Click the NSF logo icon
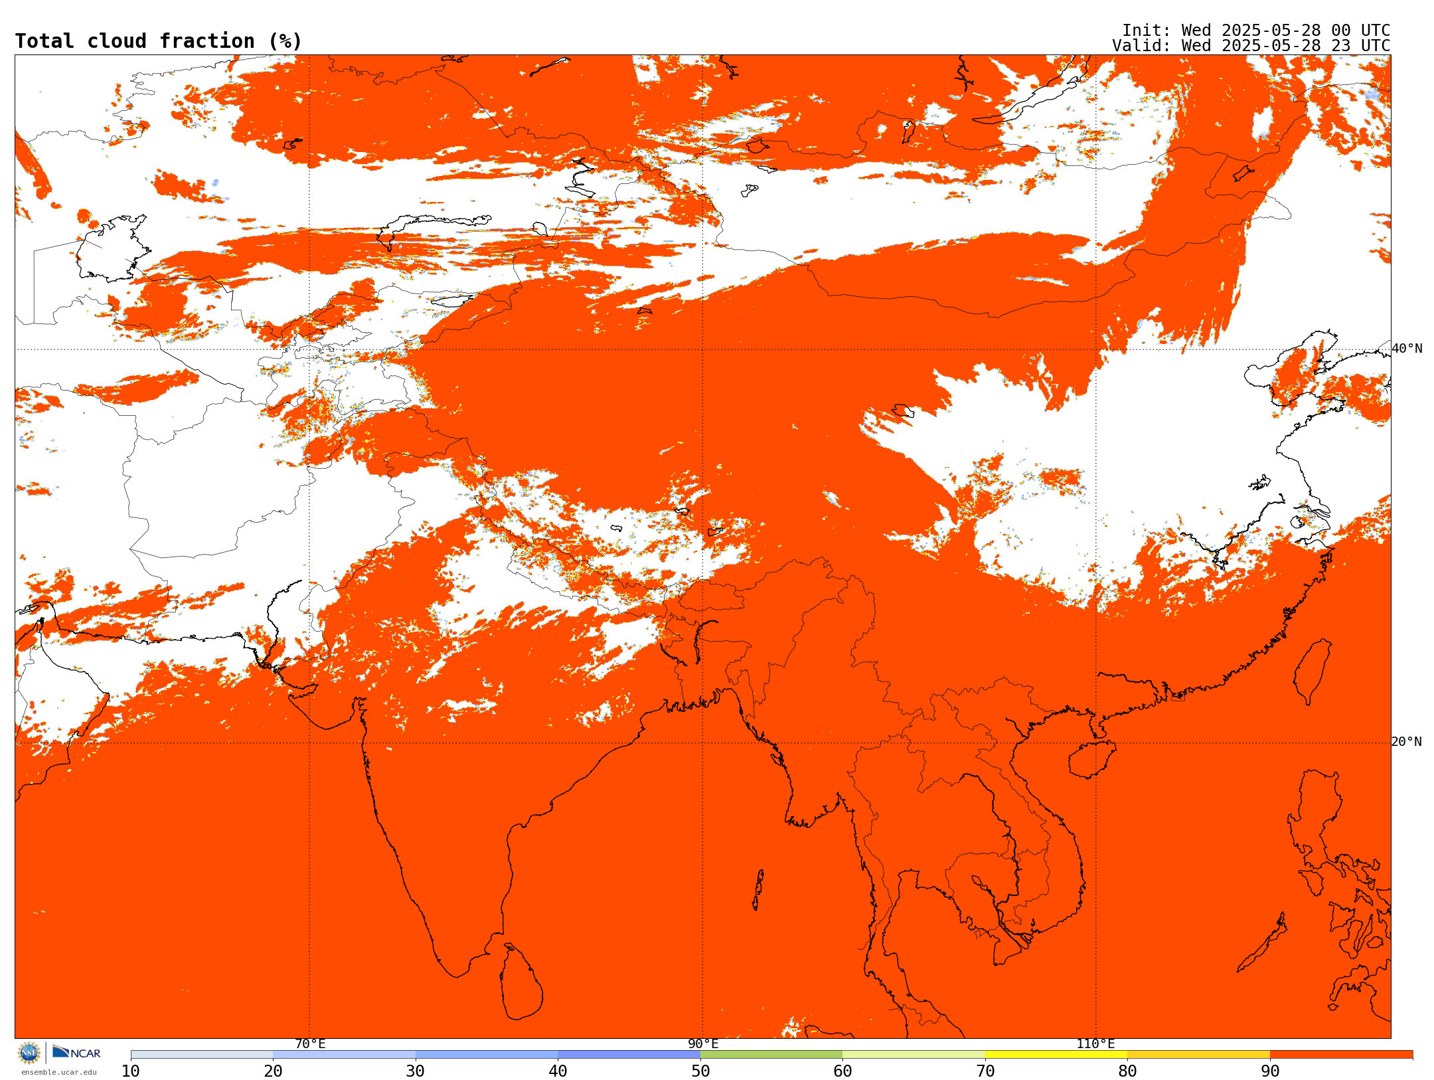Image resolution: width=1434 pixels, height=1080 pixels. click(x=29, y=1053)
